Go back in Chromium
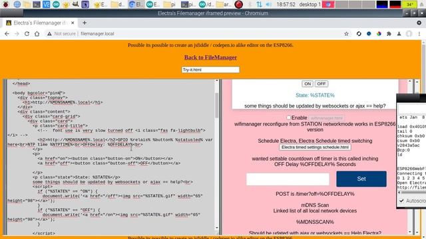426x239 pixels. tap(7, 34)
